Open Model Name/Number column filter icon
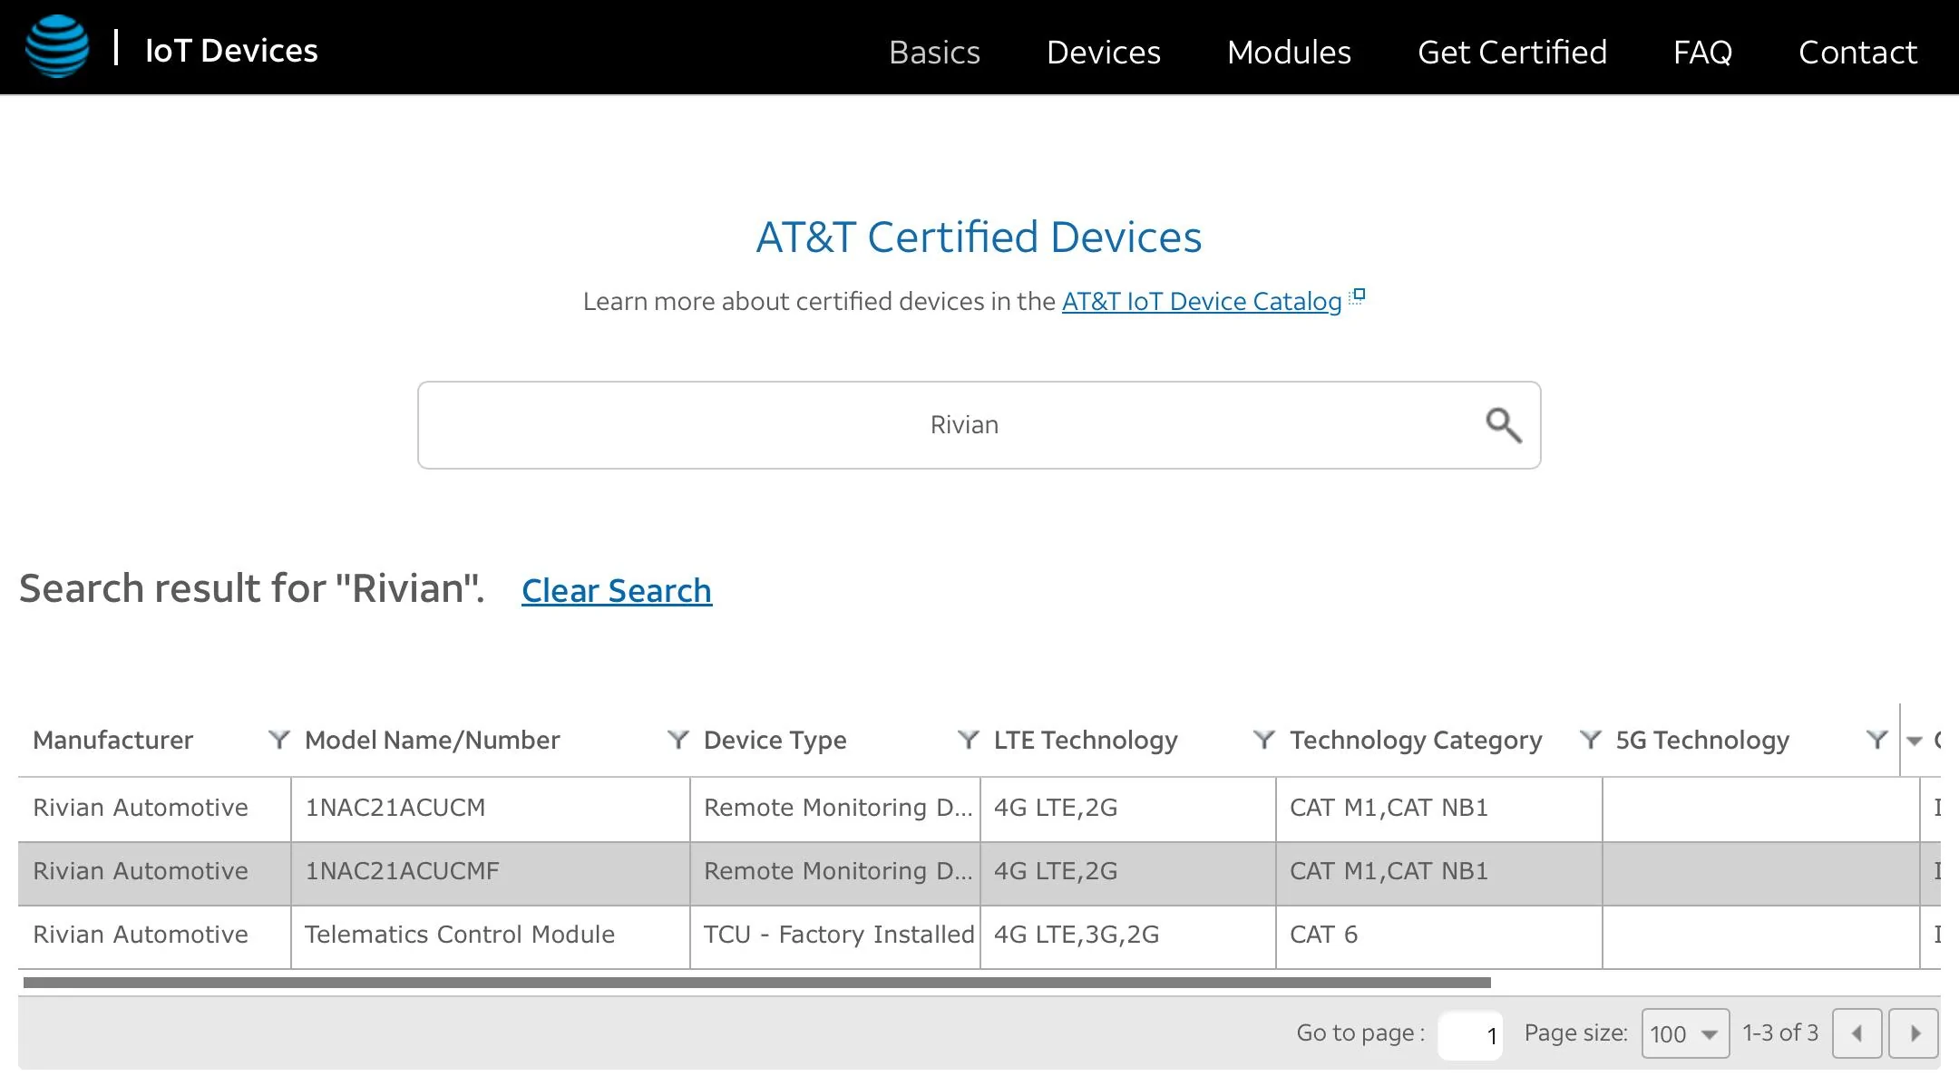1959x1076 pixels. (x=677, y=741)
